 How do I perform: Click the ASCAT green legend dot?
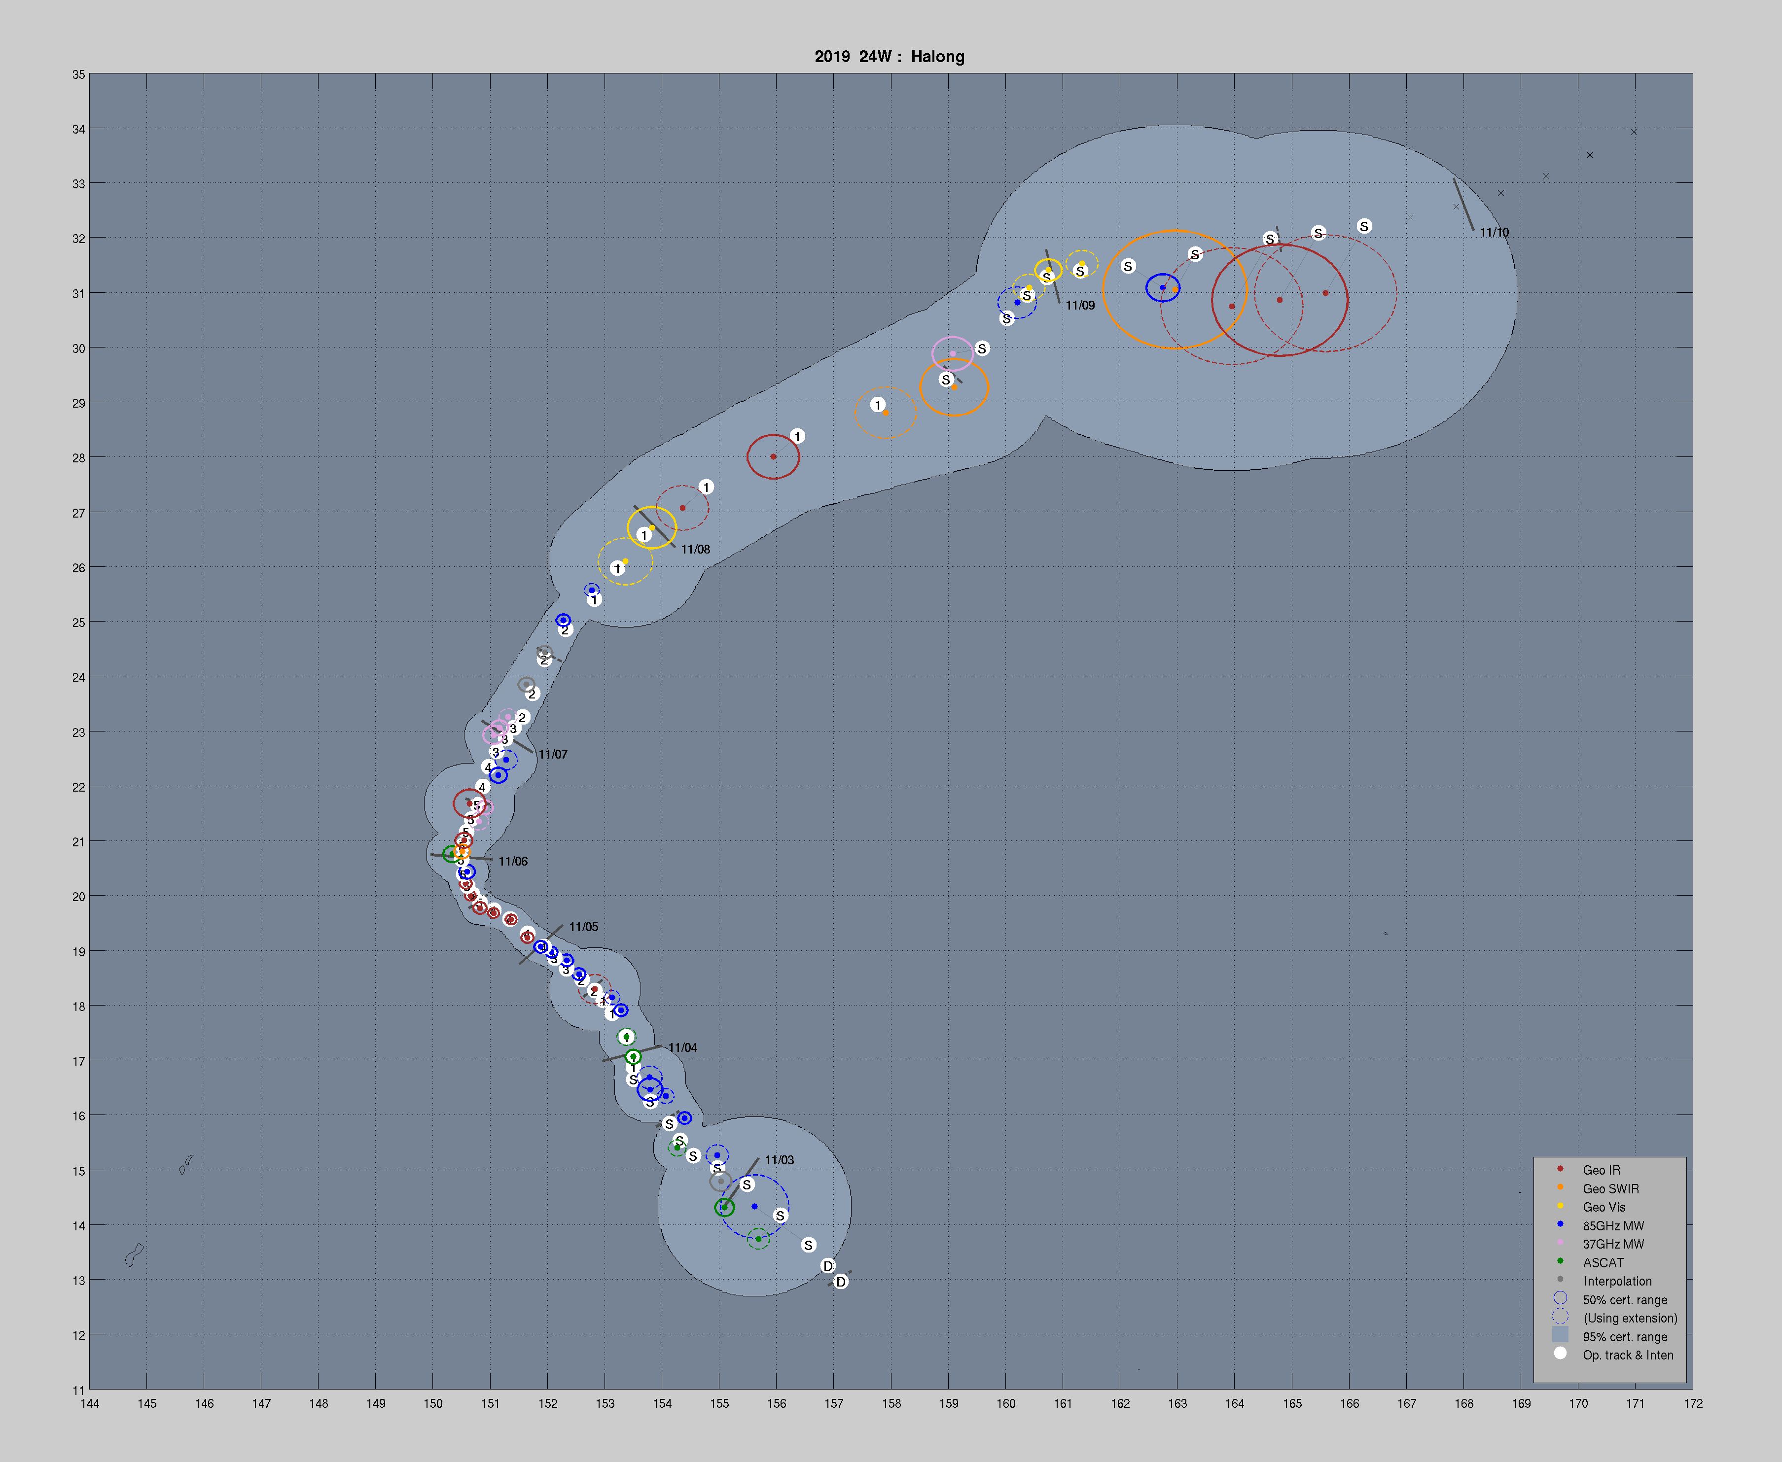[1560, 1261]
